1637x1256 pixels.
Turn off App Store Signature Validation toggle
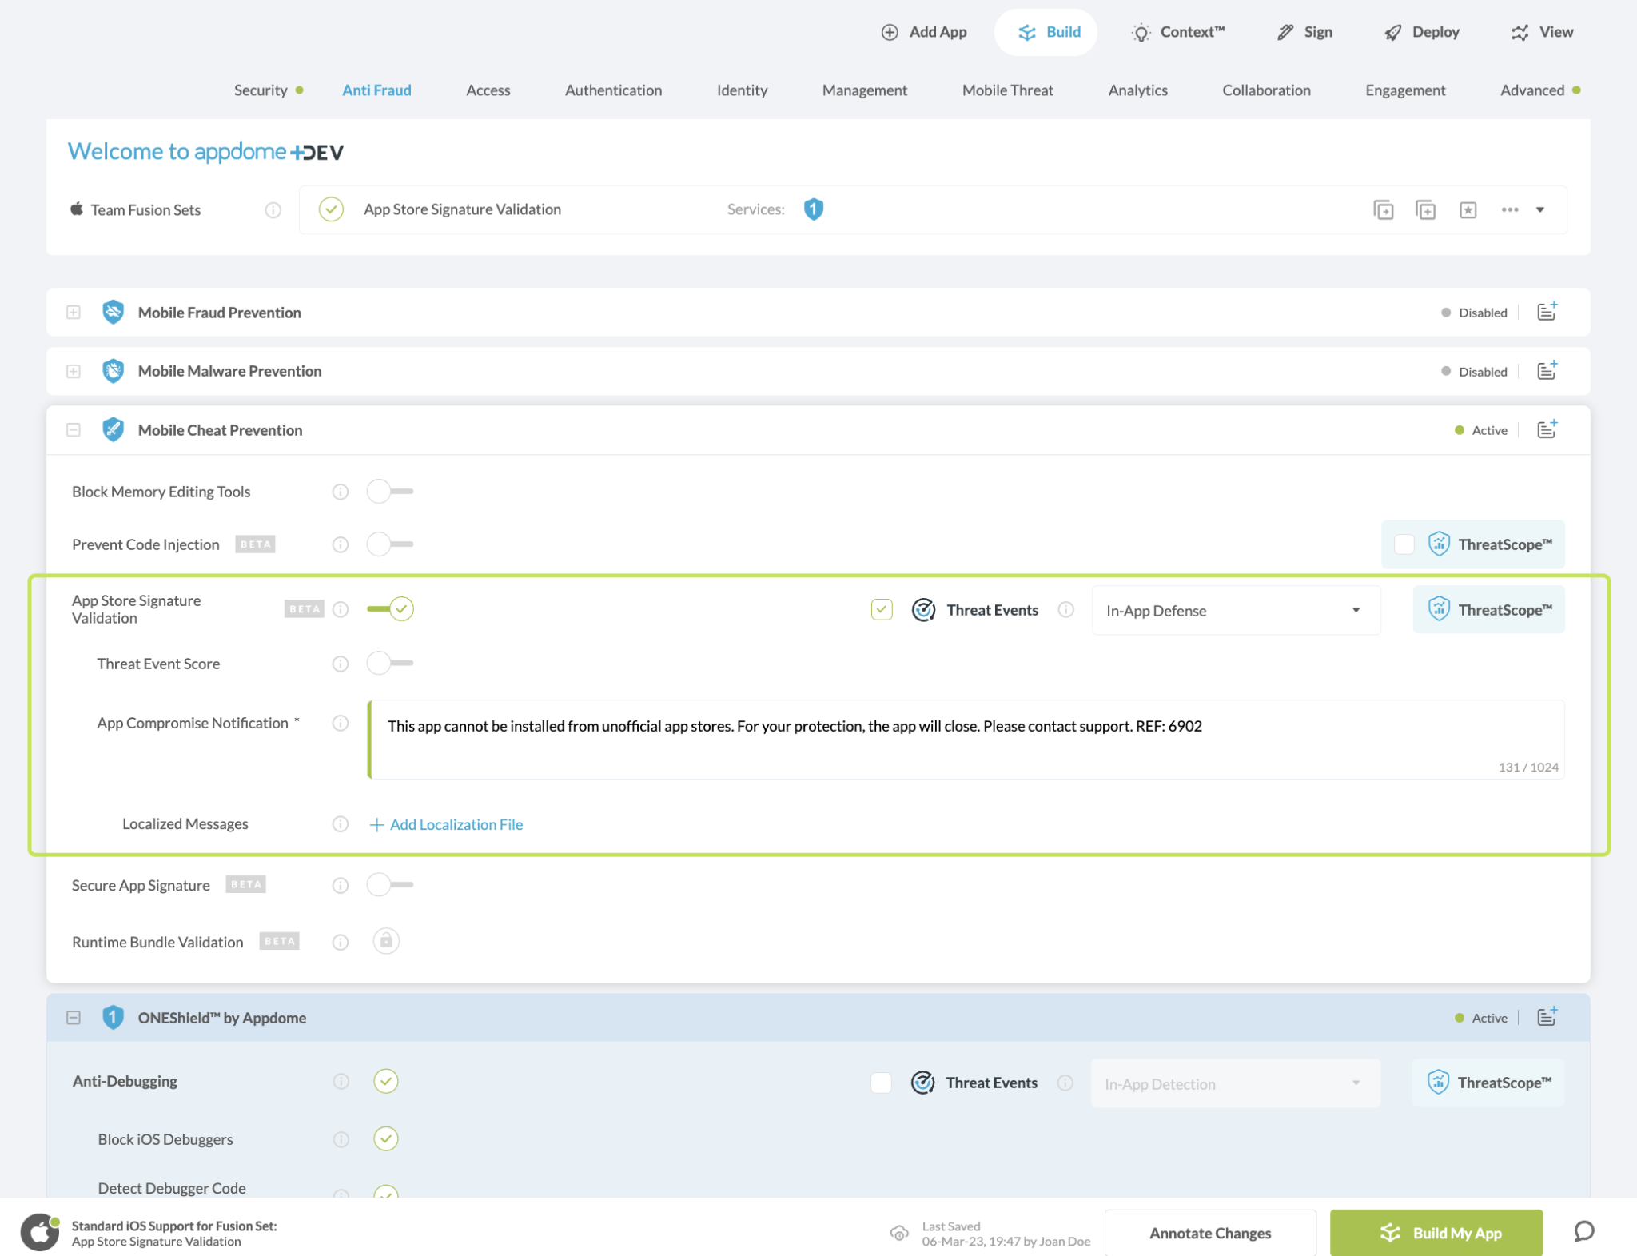click(x=391, y=609)
